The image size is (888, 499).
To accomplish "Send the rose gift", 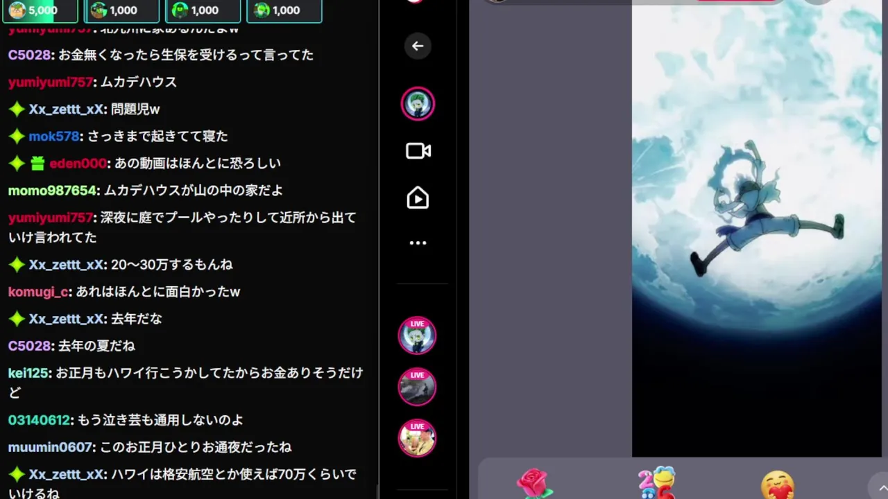I will (x=535, y=484).
